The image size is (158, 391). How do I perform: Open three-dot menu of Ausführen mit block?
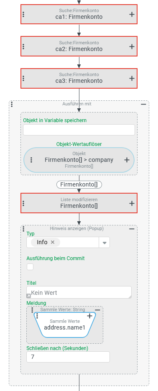point(12,104)
